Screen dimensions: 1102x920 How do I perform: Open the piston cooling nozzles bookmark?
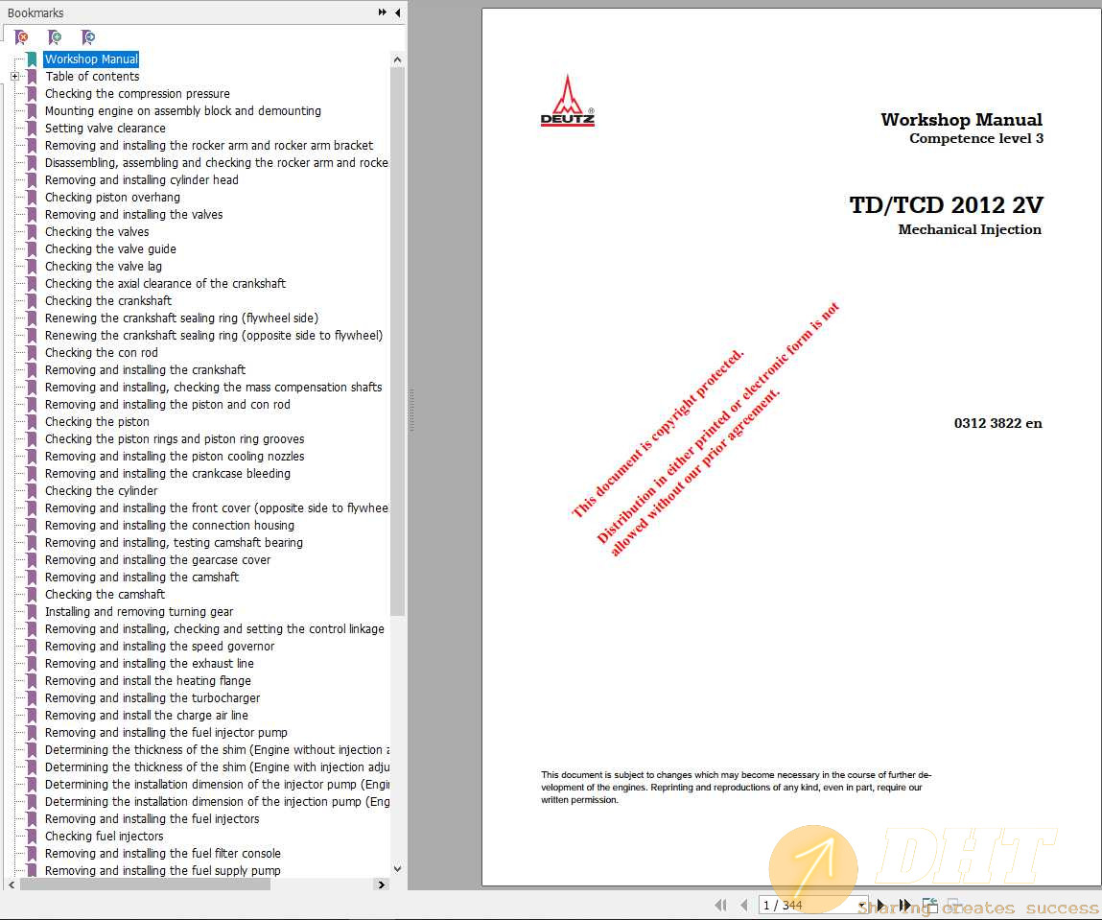click(175, 456)
